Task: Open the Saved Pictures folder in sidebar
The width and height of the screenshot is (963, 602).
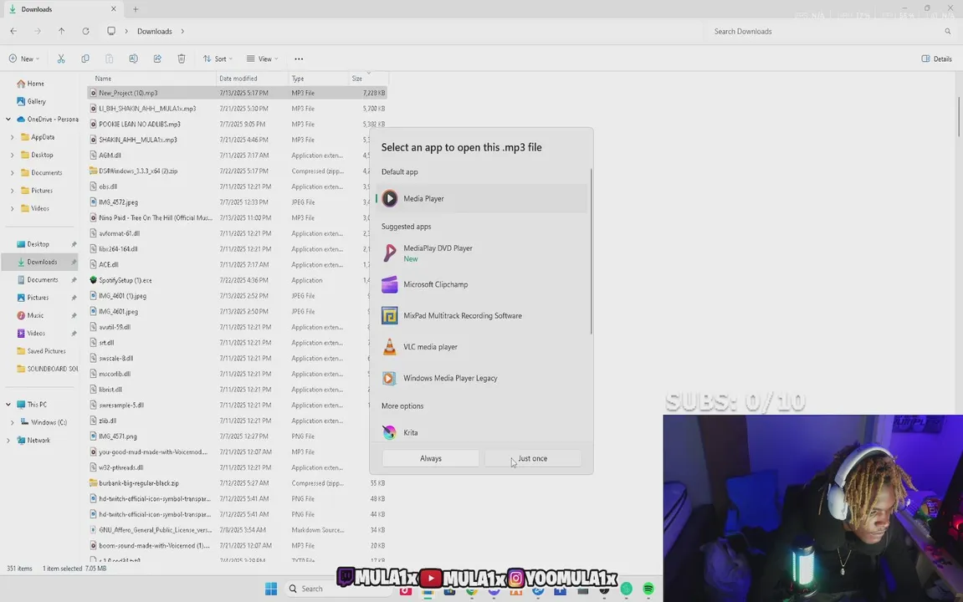Action: [x=40, y=351]
